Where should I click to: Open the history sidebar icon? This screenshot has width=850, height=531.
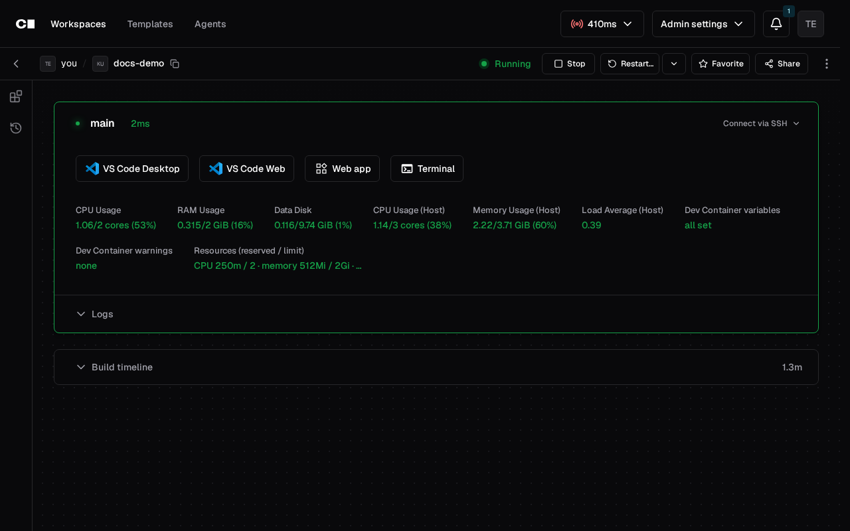click(16, 128)
